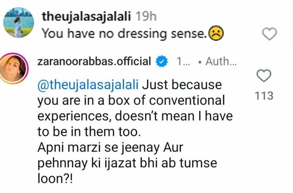Click the 19h timestamp
Image resolution: width=293 pixels, height=193 pixels.
point(146,16)
